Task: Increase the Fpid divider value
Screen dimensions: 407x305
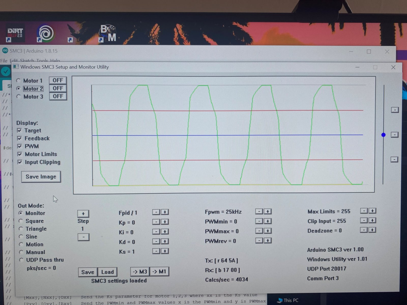Action: (165, 212)
